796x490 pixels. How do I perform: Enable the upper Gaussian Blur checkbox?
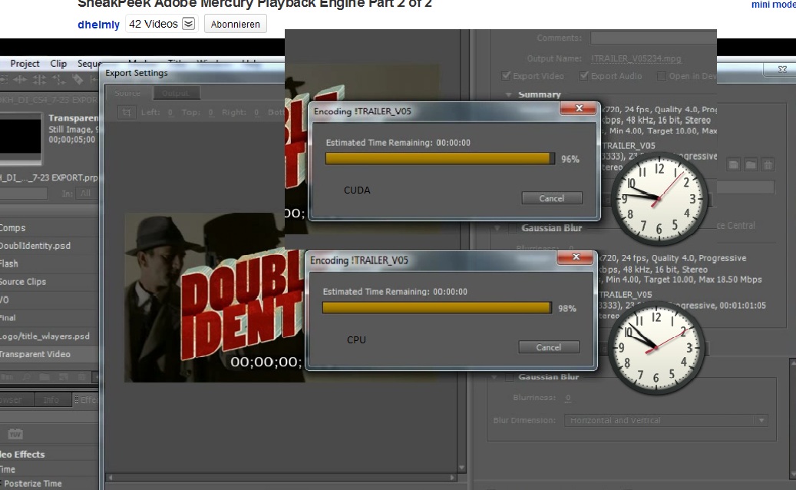(513, 228)
